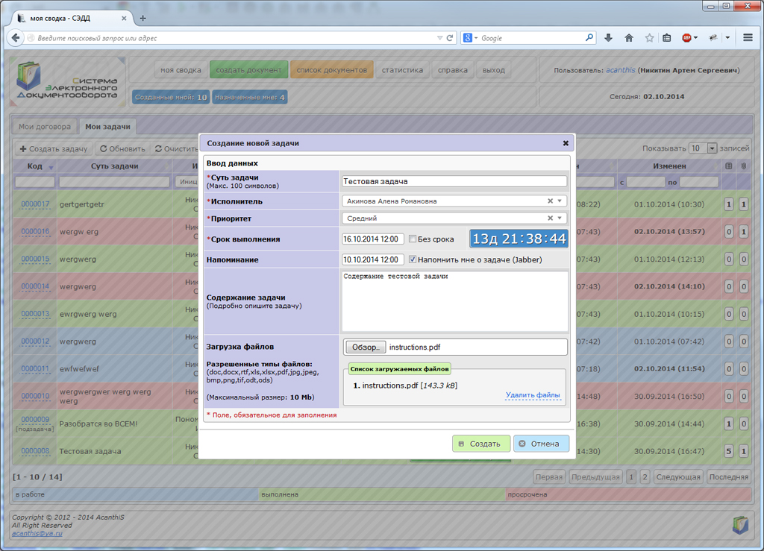Screen dimensions: 764x551
Task: Go to browser home page icon
Action: point(629,38)
